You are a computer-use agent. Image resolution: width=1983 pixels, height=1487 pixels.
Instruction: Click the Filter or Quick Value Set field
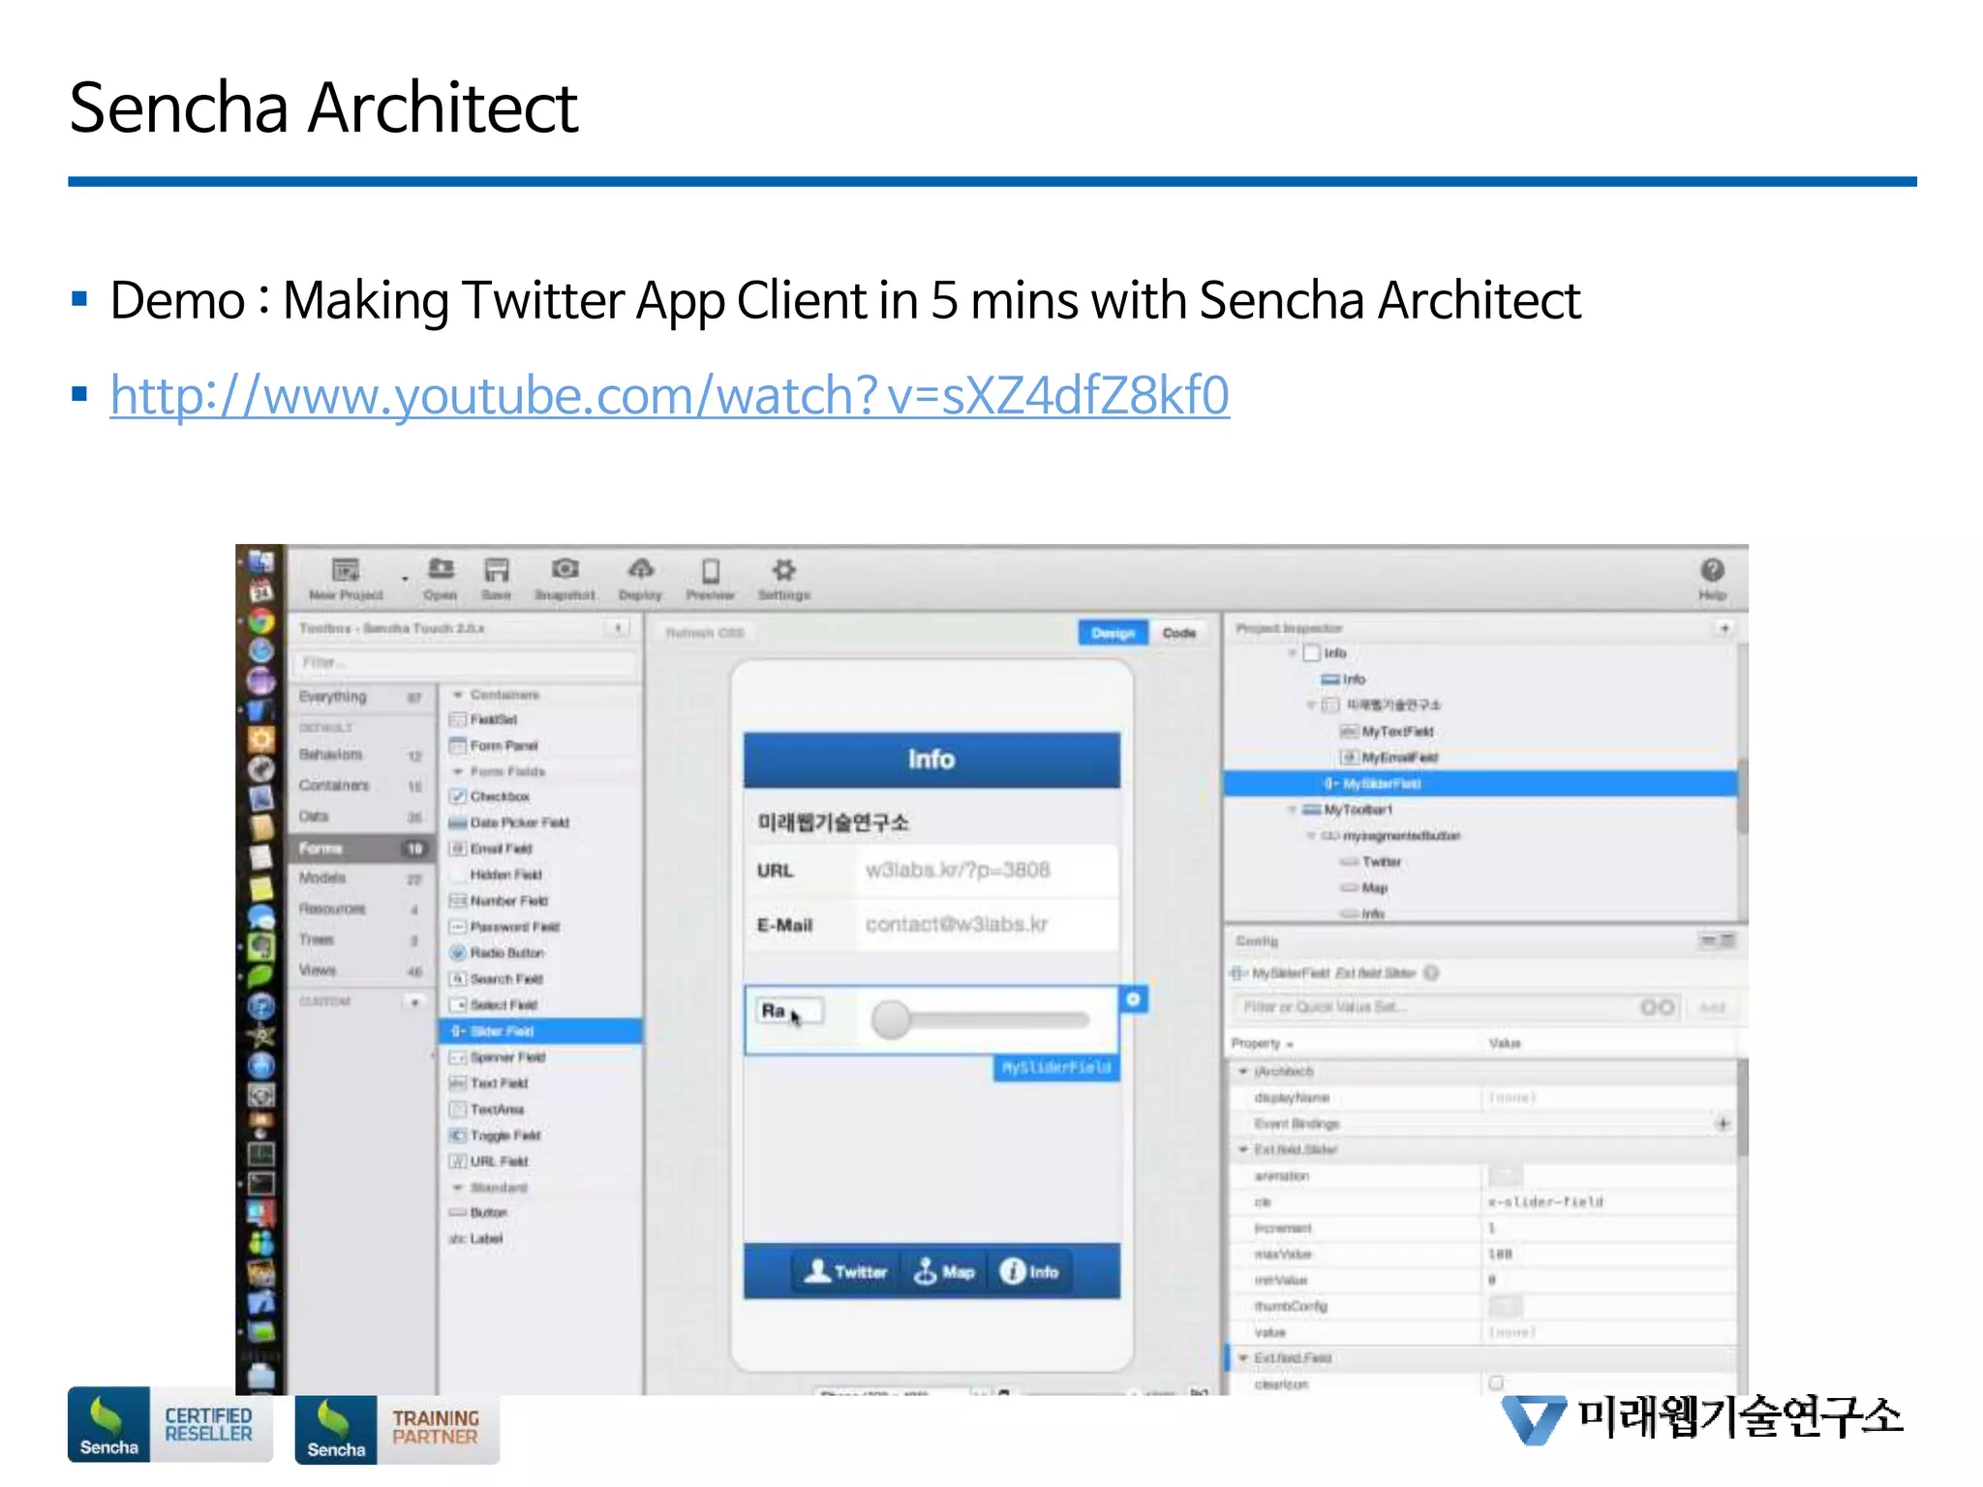[x=1457, y=1008]
